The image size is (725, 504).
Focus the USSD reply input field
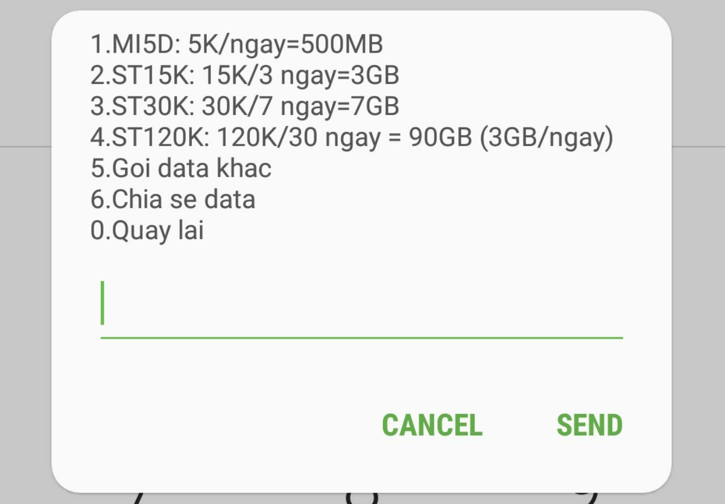[x=361, y=309]
